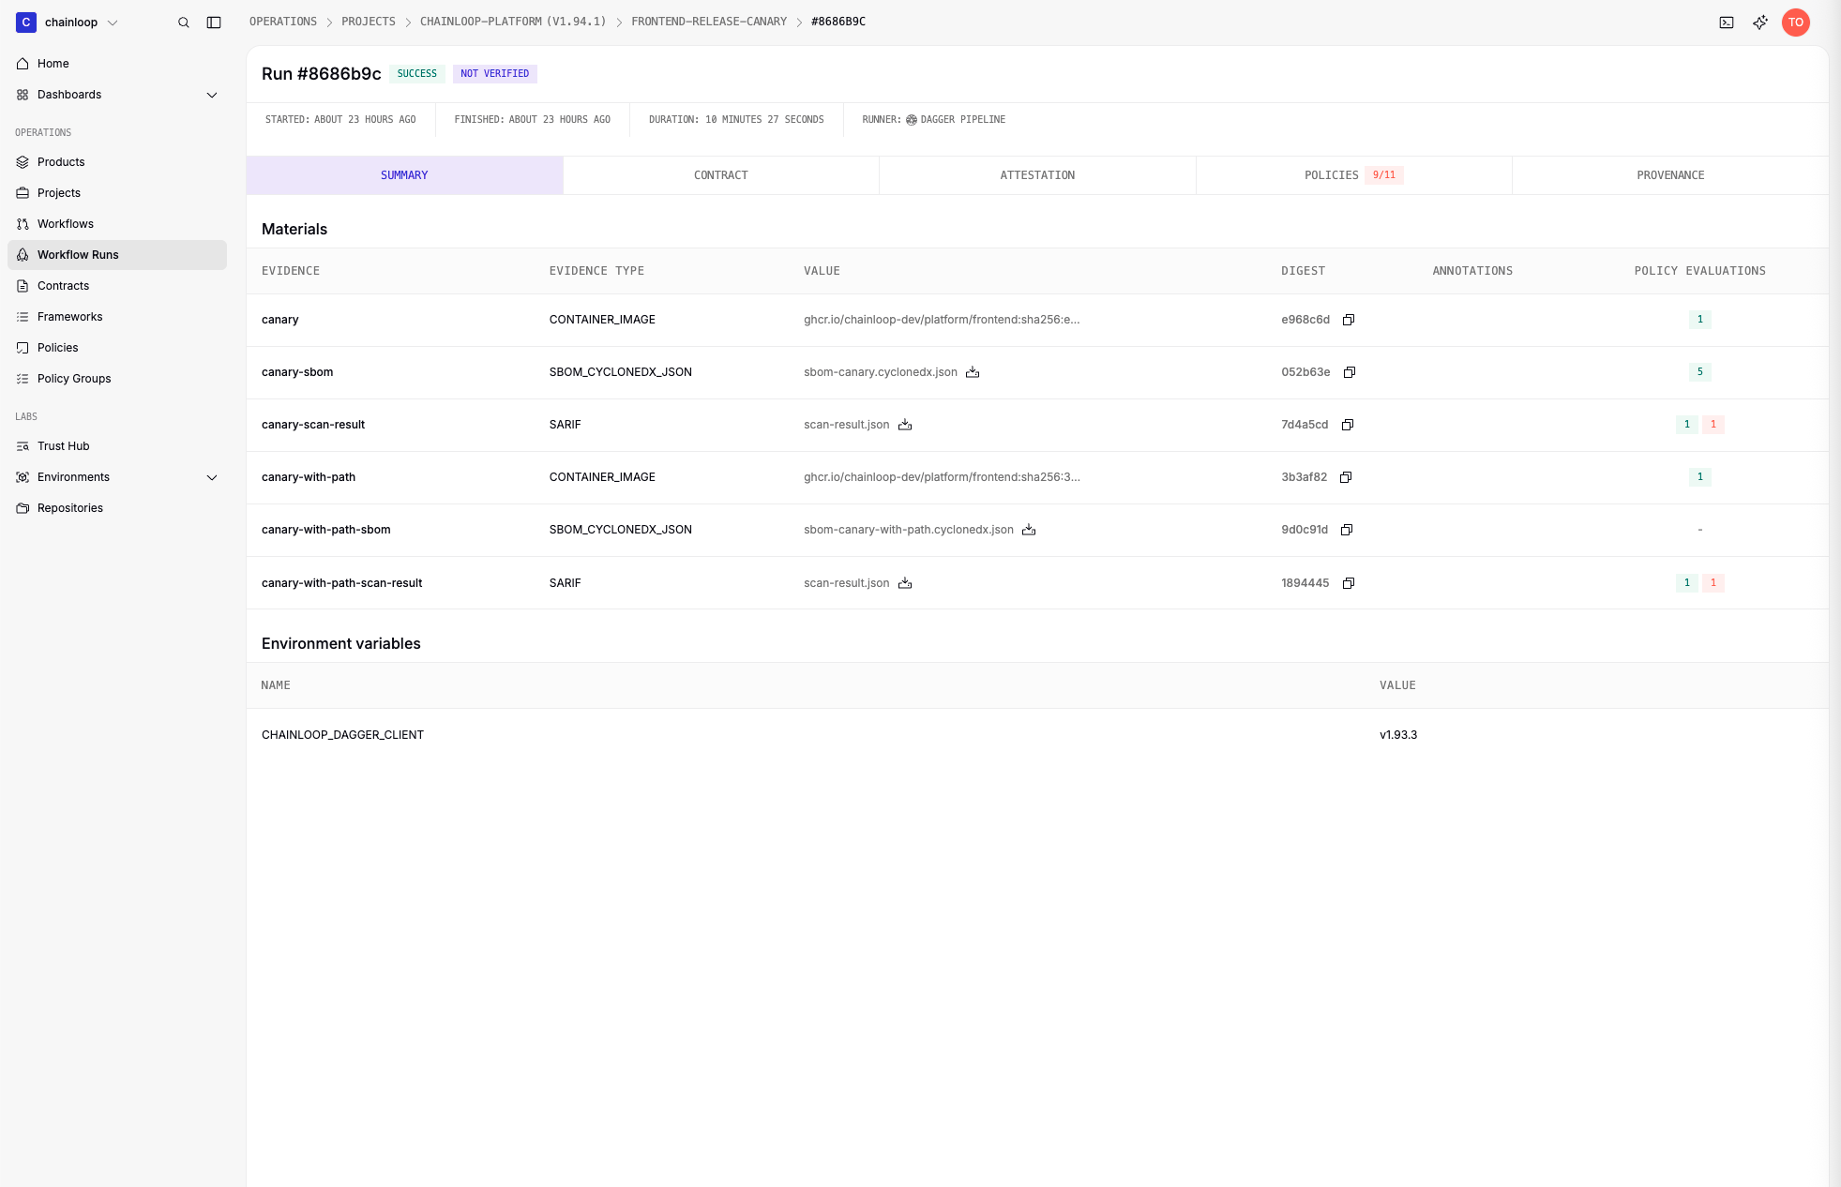Expand the Environments chevron
The width and height of the screenshot is (1841, 1187).
212,477
